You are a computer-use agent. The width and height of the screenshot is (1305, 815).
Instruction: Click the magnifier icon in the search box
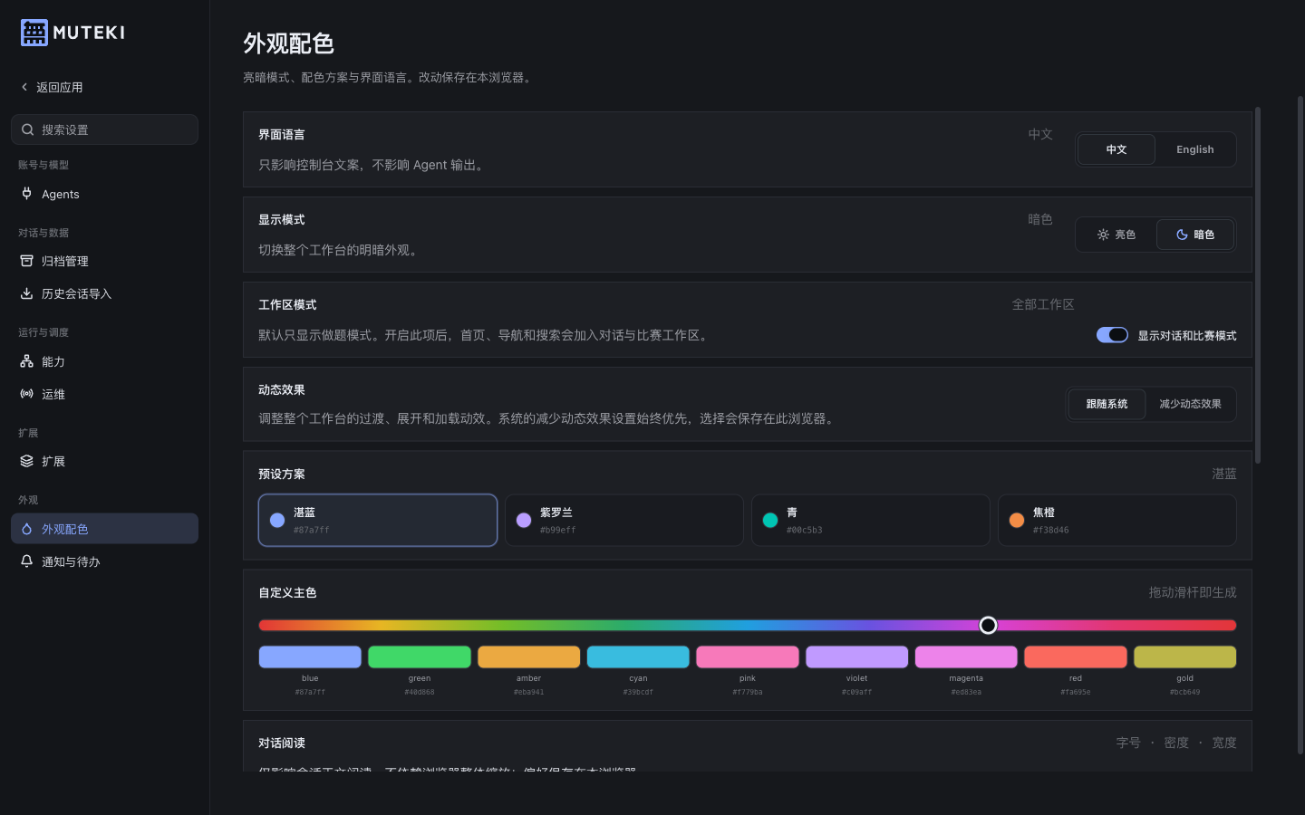[28, 129]
